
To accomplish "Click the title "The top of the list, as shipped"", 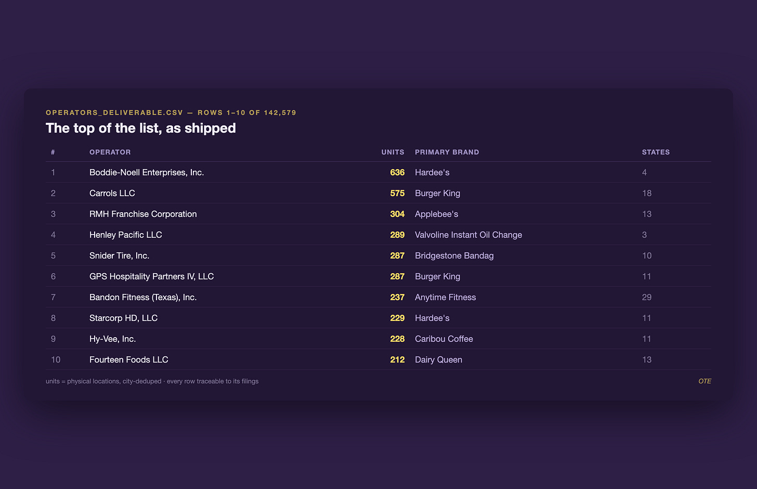I will tap(141, 128).
